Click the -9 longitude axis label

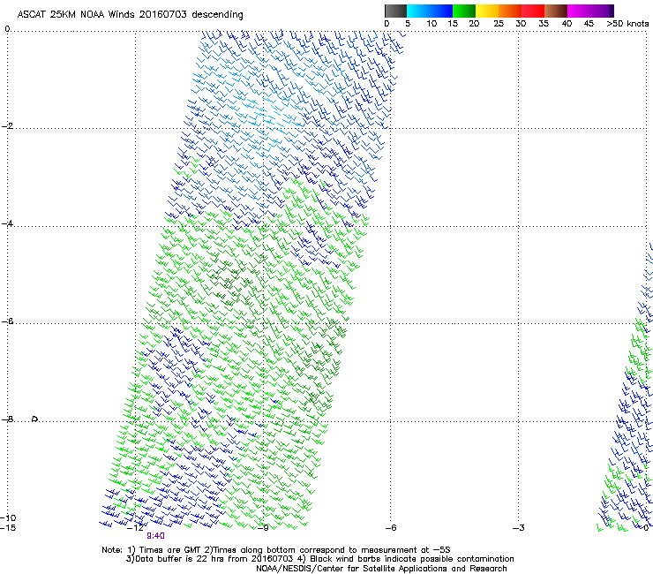(x=263, y=528)
